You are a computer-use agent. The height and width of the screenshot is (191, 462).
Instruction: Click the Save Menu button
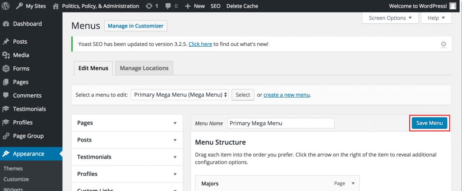tap(429, 123)
